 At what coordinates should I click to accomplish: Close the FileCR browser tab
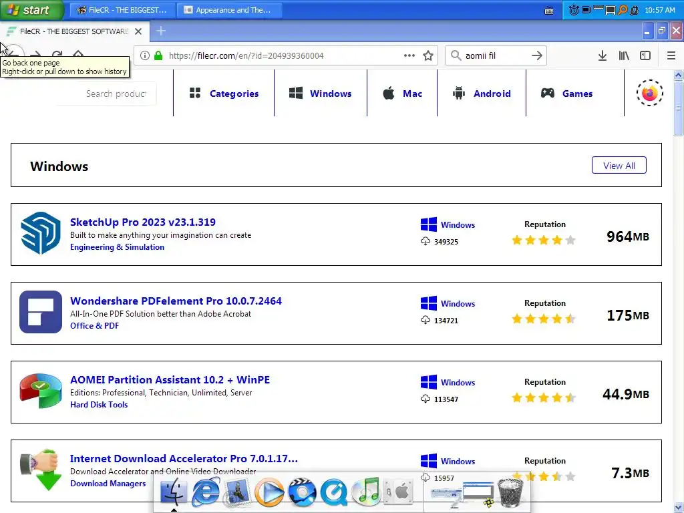138,31
